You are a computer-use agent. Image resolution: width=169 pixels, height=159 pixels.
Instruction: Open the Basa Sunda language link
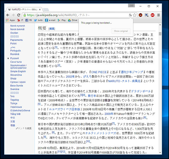(x=17, y=85)
